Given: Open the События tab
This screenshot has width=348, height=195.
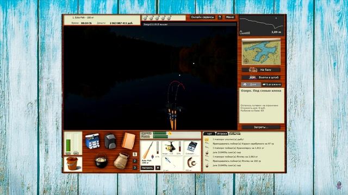Looking at the screenshot, I should point(234,134).
